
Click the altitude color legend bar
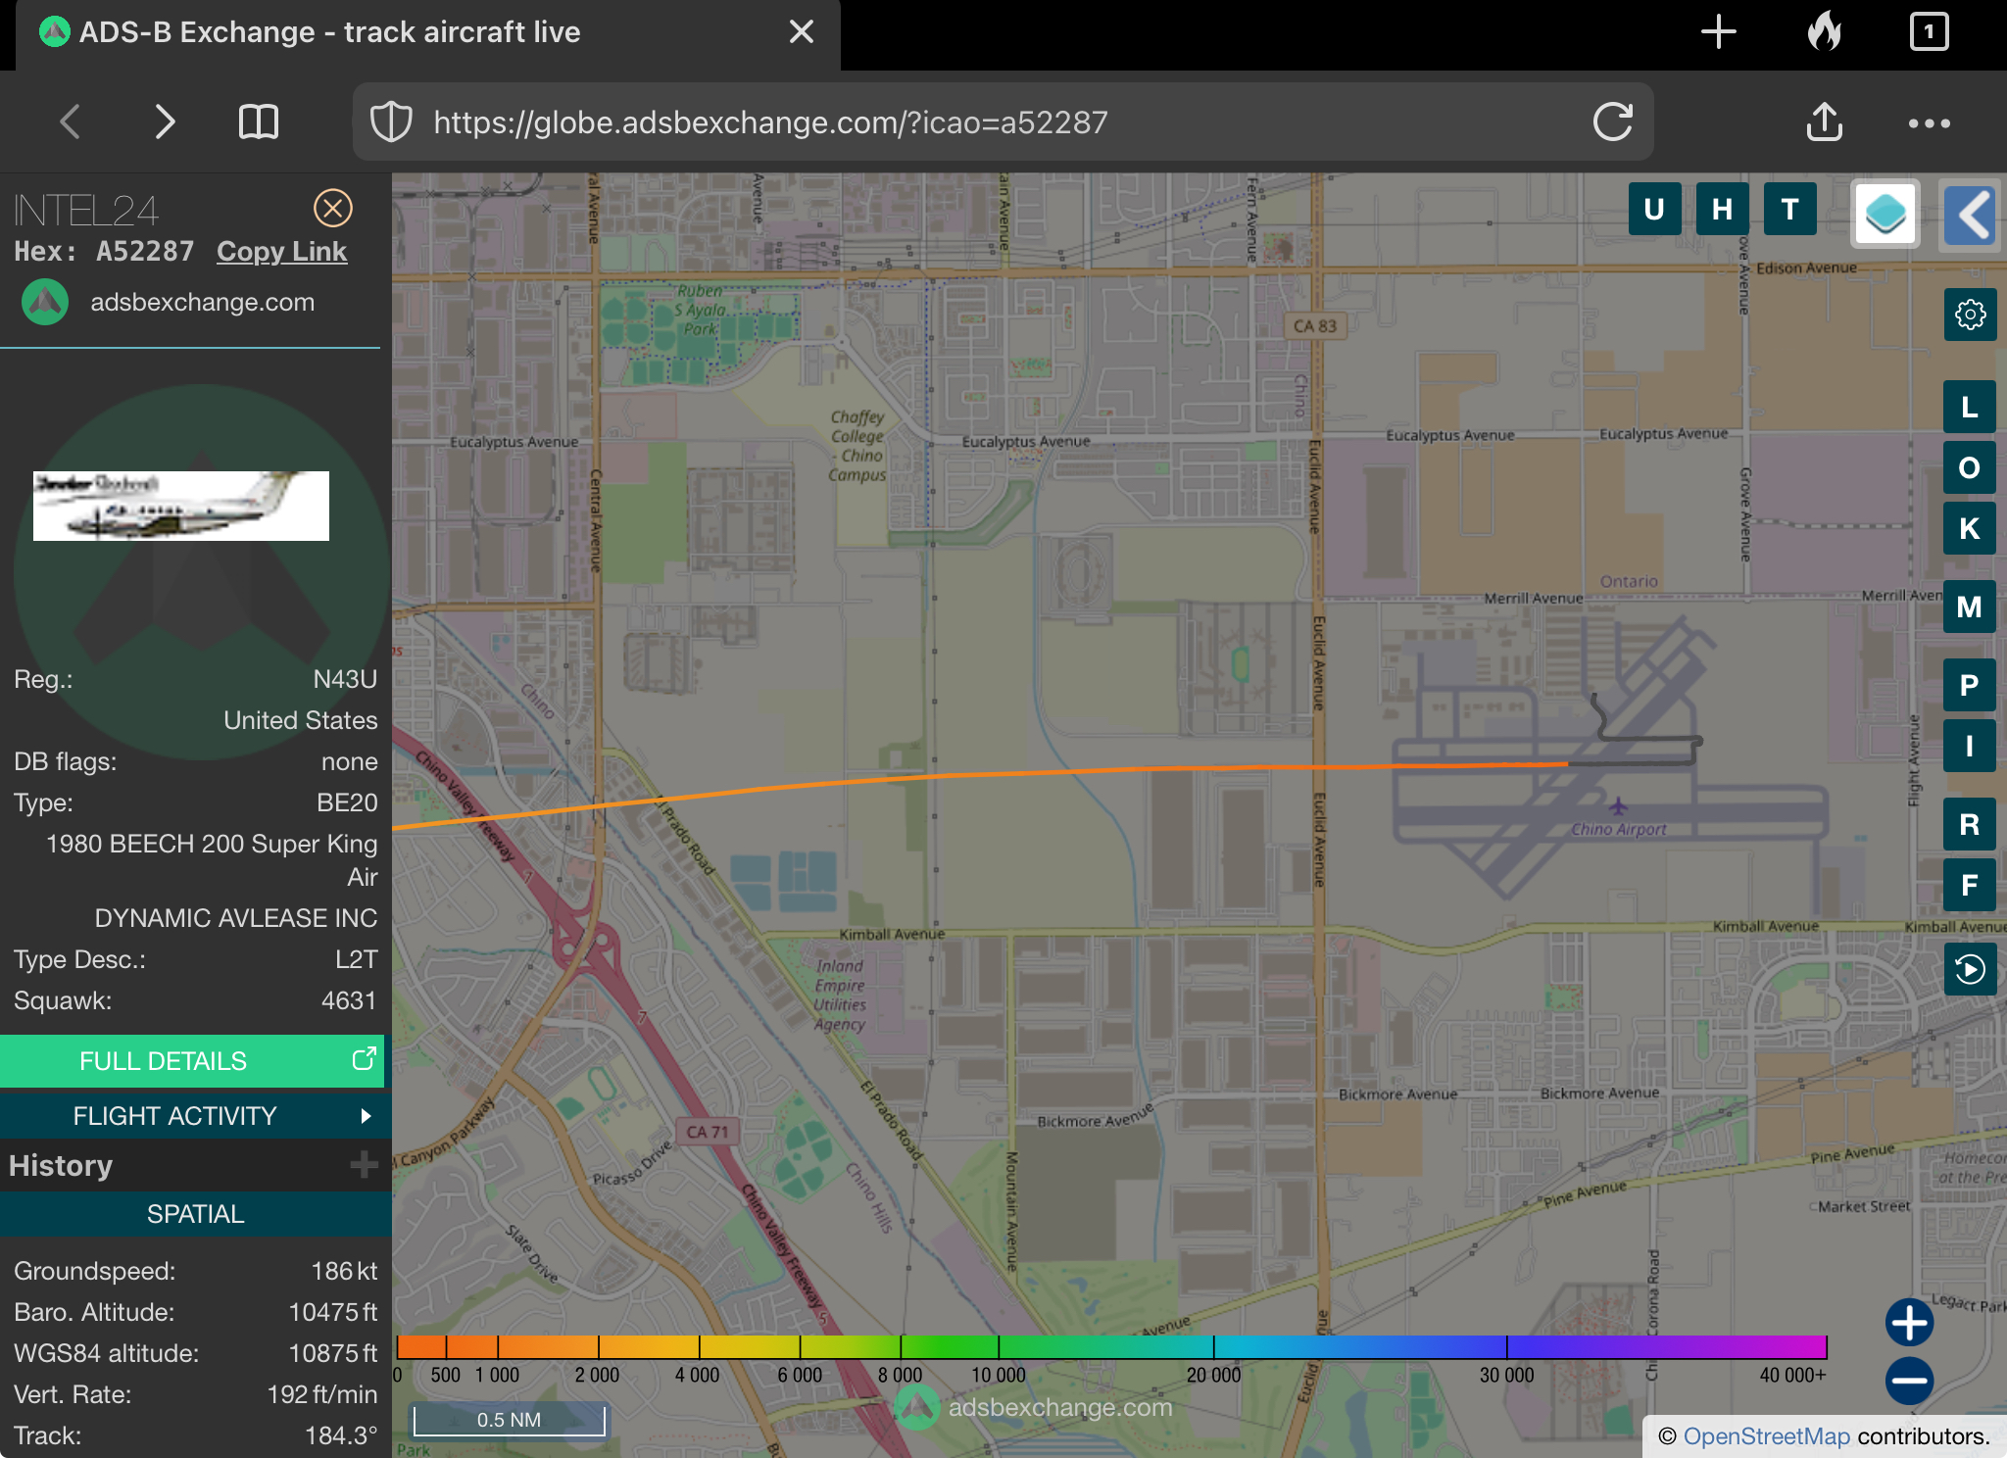coord(1111,1346)
